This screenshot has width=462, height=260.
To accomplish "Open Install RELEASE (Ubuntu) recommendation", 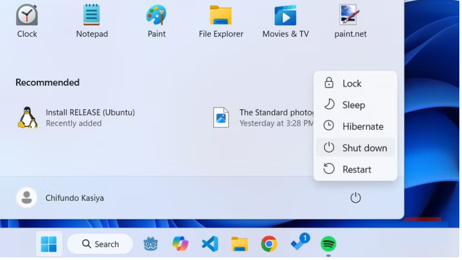I will (x=77, y=118).
